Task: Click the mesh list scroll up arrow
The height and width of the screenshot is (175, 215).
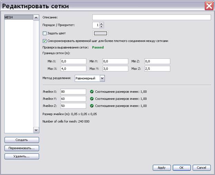Action: tap(36, 18)
